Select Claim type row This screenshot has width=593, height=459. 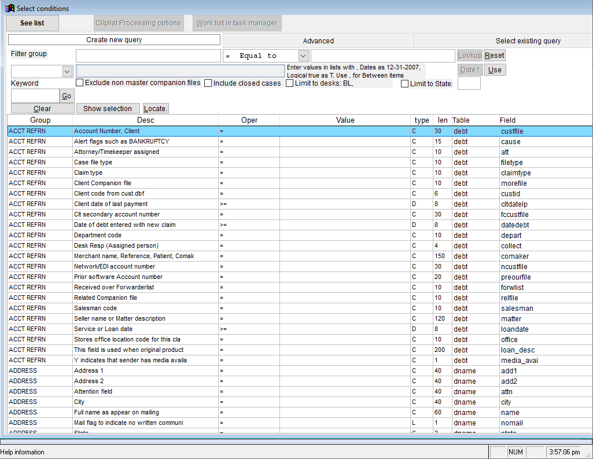pyautogui.click(x=300, y=173)
